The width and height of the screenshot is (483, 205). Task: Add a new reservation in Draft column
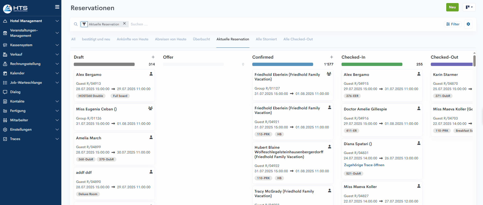[x=153, y=57]
